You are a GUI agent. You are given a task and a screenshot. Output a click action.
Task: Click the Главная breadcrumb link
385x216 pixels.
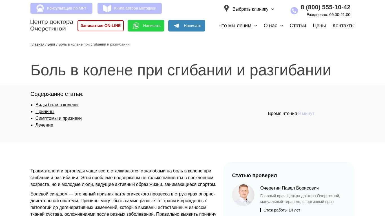coord(37,44)
